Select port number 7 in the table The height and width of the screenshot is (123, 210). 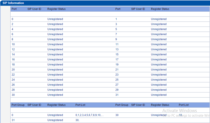point(116,34)
